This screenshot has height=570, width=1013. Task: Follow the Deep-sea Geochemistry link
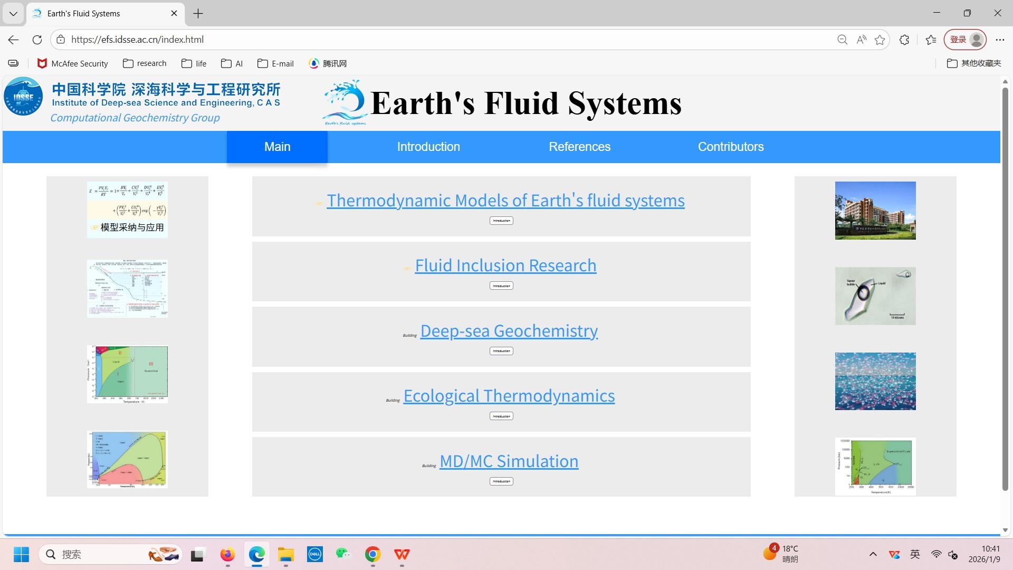tap(509, 331)
